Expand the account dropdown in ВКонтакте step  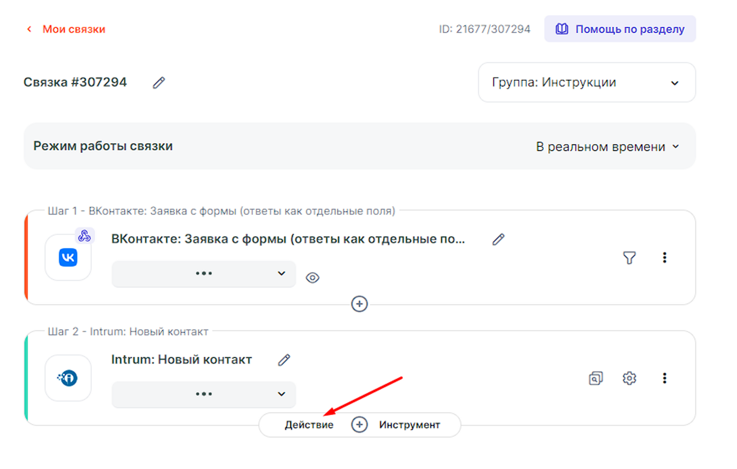click(x=204, y=274)
